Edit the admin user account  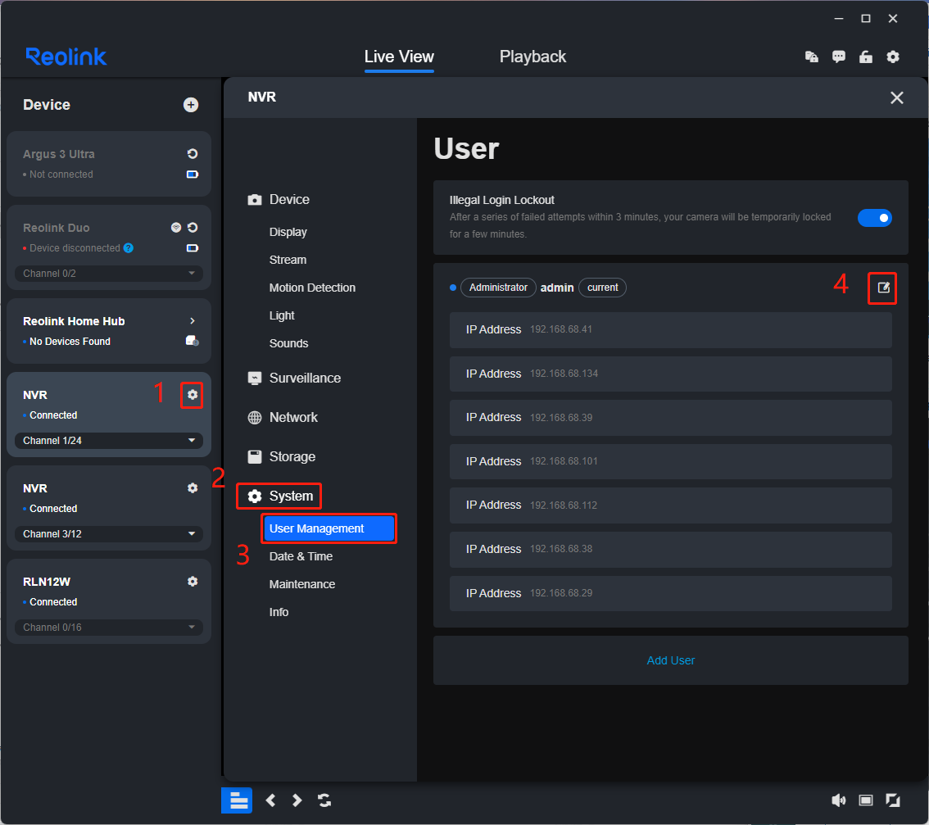[883, 288]
